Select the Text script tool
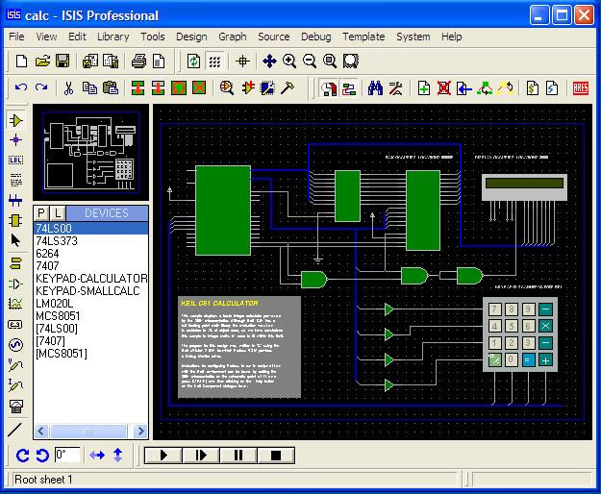 (15, 180)
